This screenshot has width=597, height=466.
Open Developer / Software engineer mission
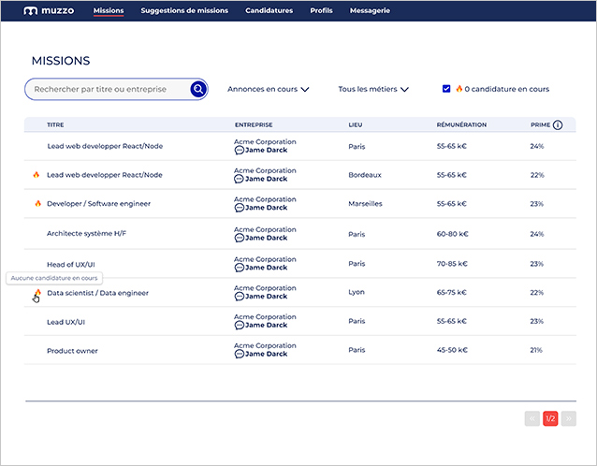click(x=98, y=204)
